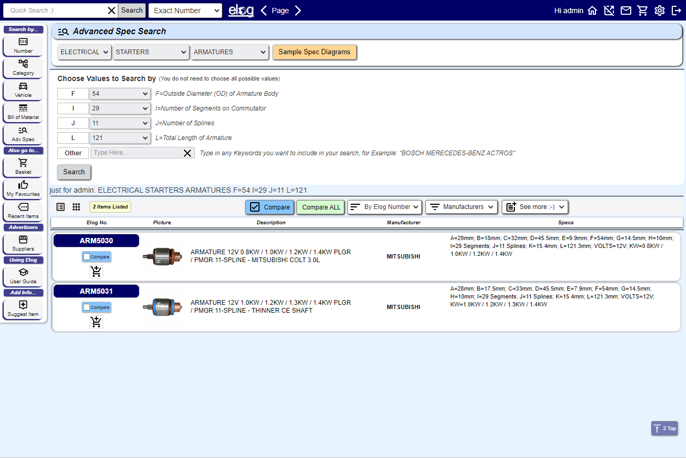Toggle the blue Compare button in results toolbar
The image size is (686, 458).
click(x=270, y=207)
